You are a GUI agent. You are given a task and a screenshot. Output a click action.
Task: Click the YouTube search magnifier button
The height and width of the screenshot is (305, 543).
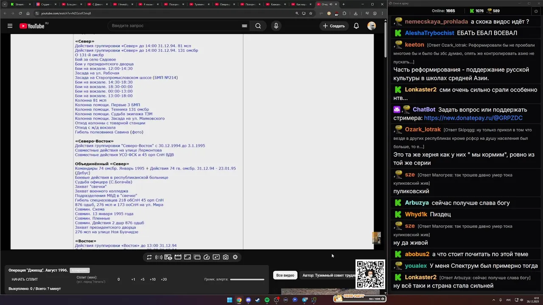258,26
